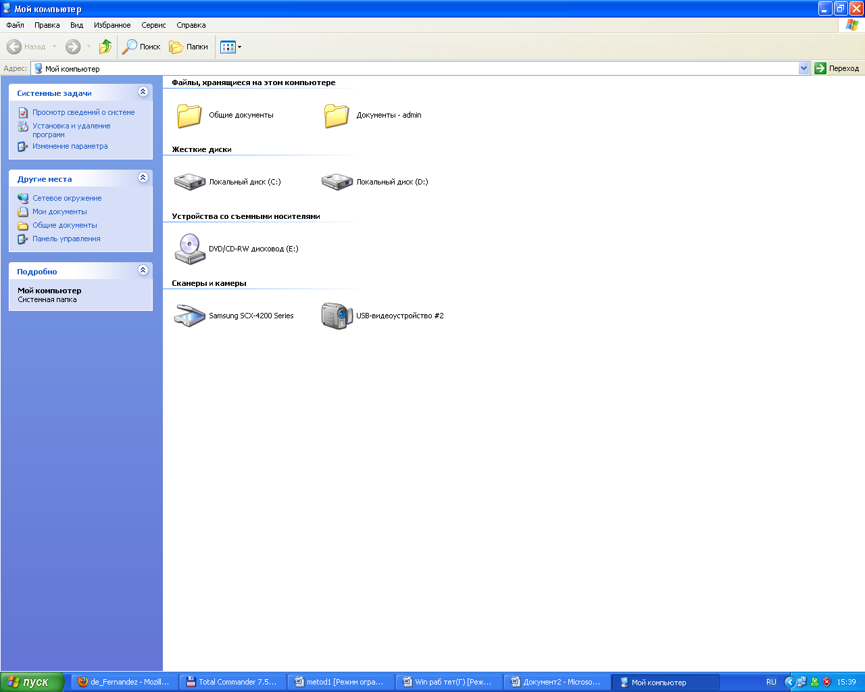Click Жесткие диски group header
The height and width of the screenshot is (692, 865).
(201, 149)
